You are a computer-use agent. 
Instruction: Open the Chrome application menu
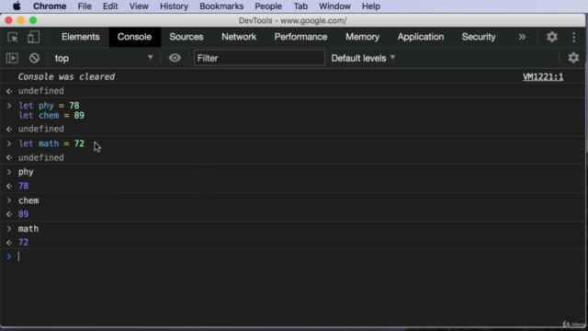click(50, 6)
